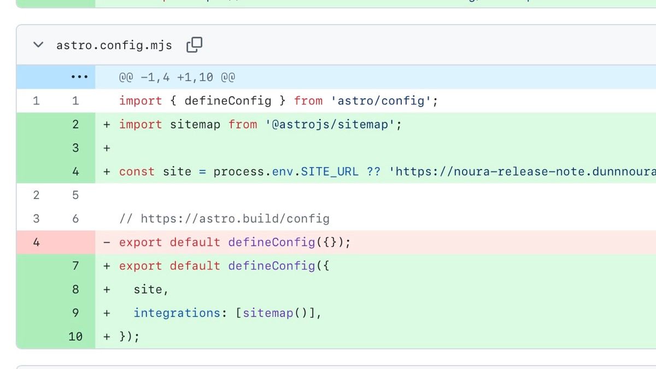Image resolution: width=656 pixels, height=369 pixels.
Task: Click new line number 4
Action: (x=75, y=172)
